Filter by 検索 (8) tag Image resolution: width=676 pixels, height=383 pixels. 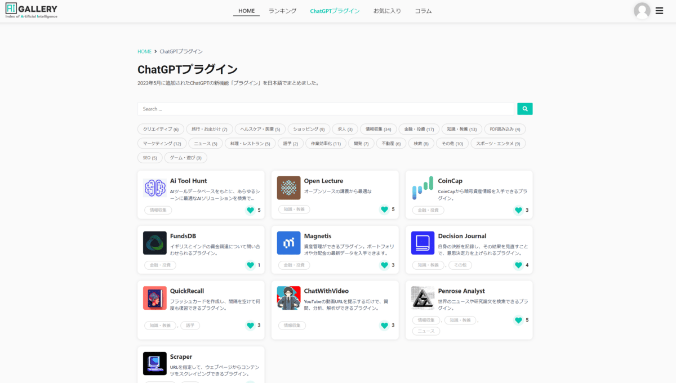(421, 144)
